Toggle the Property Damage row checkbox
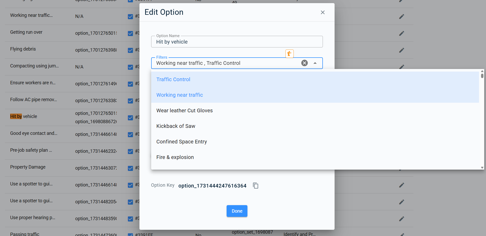Image resolution: width=486 pixels, height=236 pixels. pyautogui.click(x=130, y=168)
